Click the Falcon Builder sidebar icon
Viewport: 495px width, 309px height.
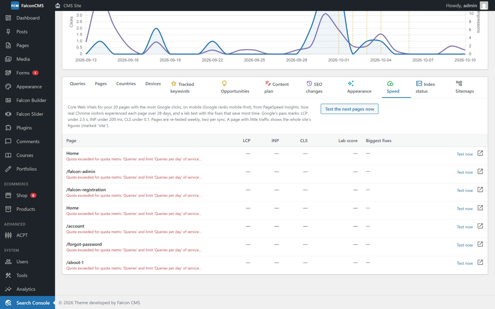[8, 100]
